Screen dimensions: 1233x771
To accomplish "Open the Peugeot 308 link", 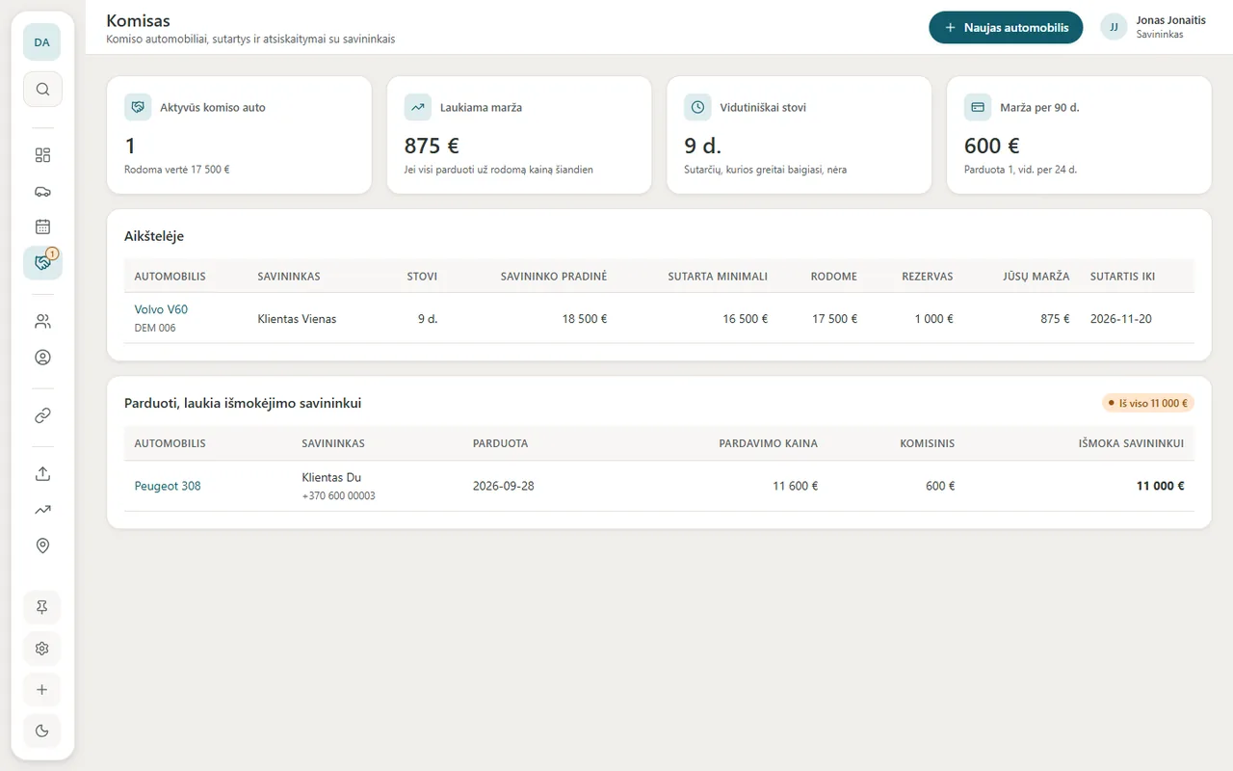I will click(x=168, y=486).
